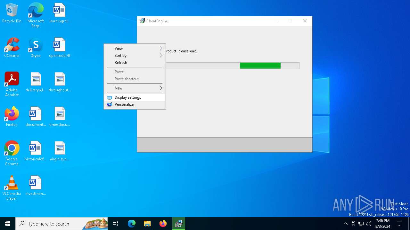Click the CheatEngine title bar app icon
Viewport: 410px width, 230px height.
[x=142, y=21]
